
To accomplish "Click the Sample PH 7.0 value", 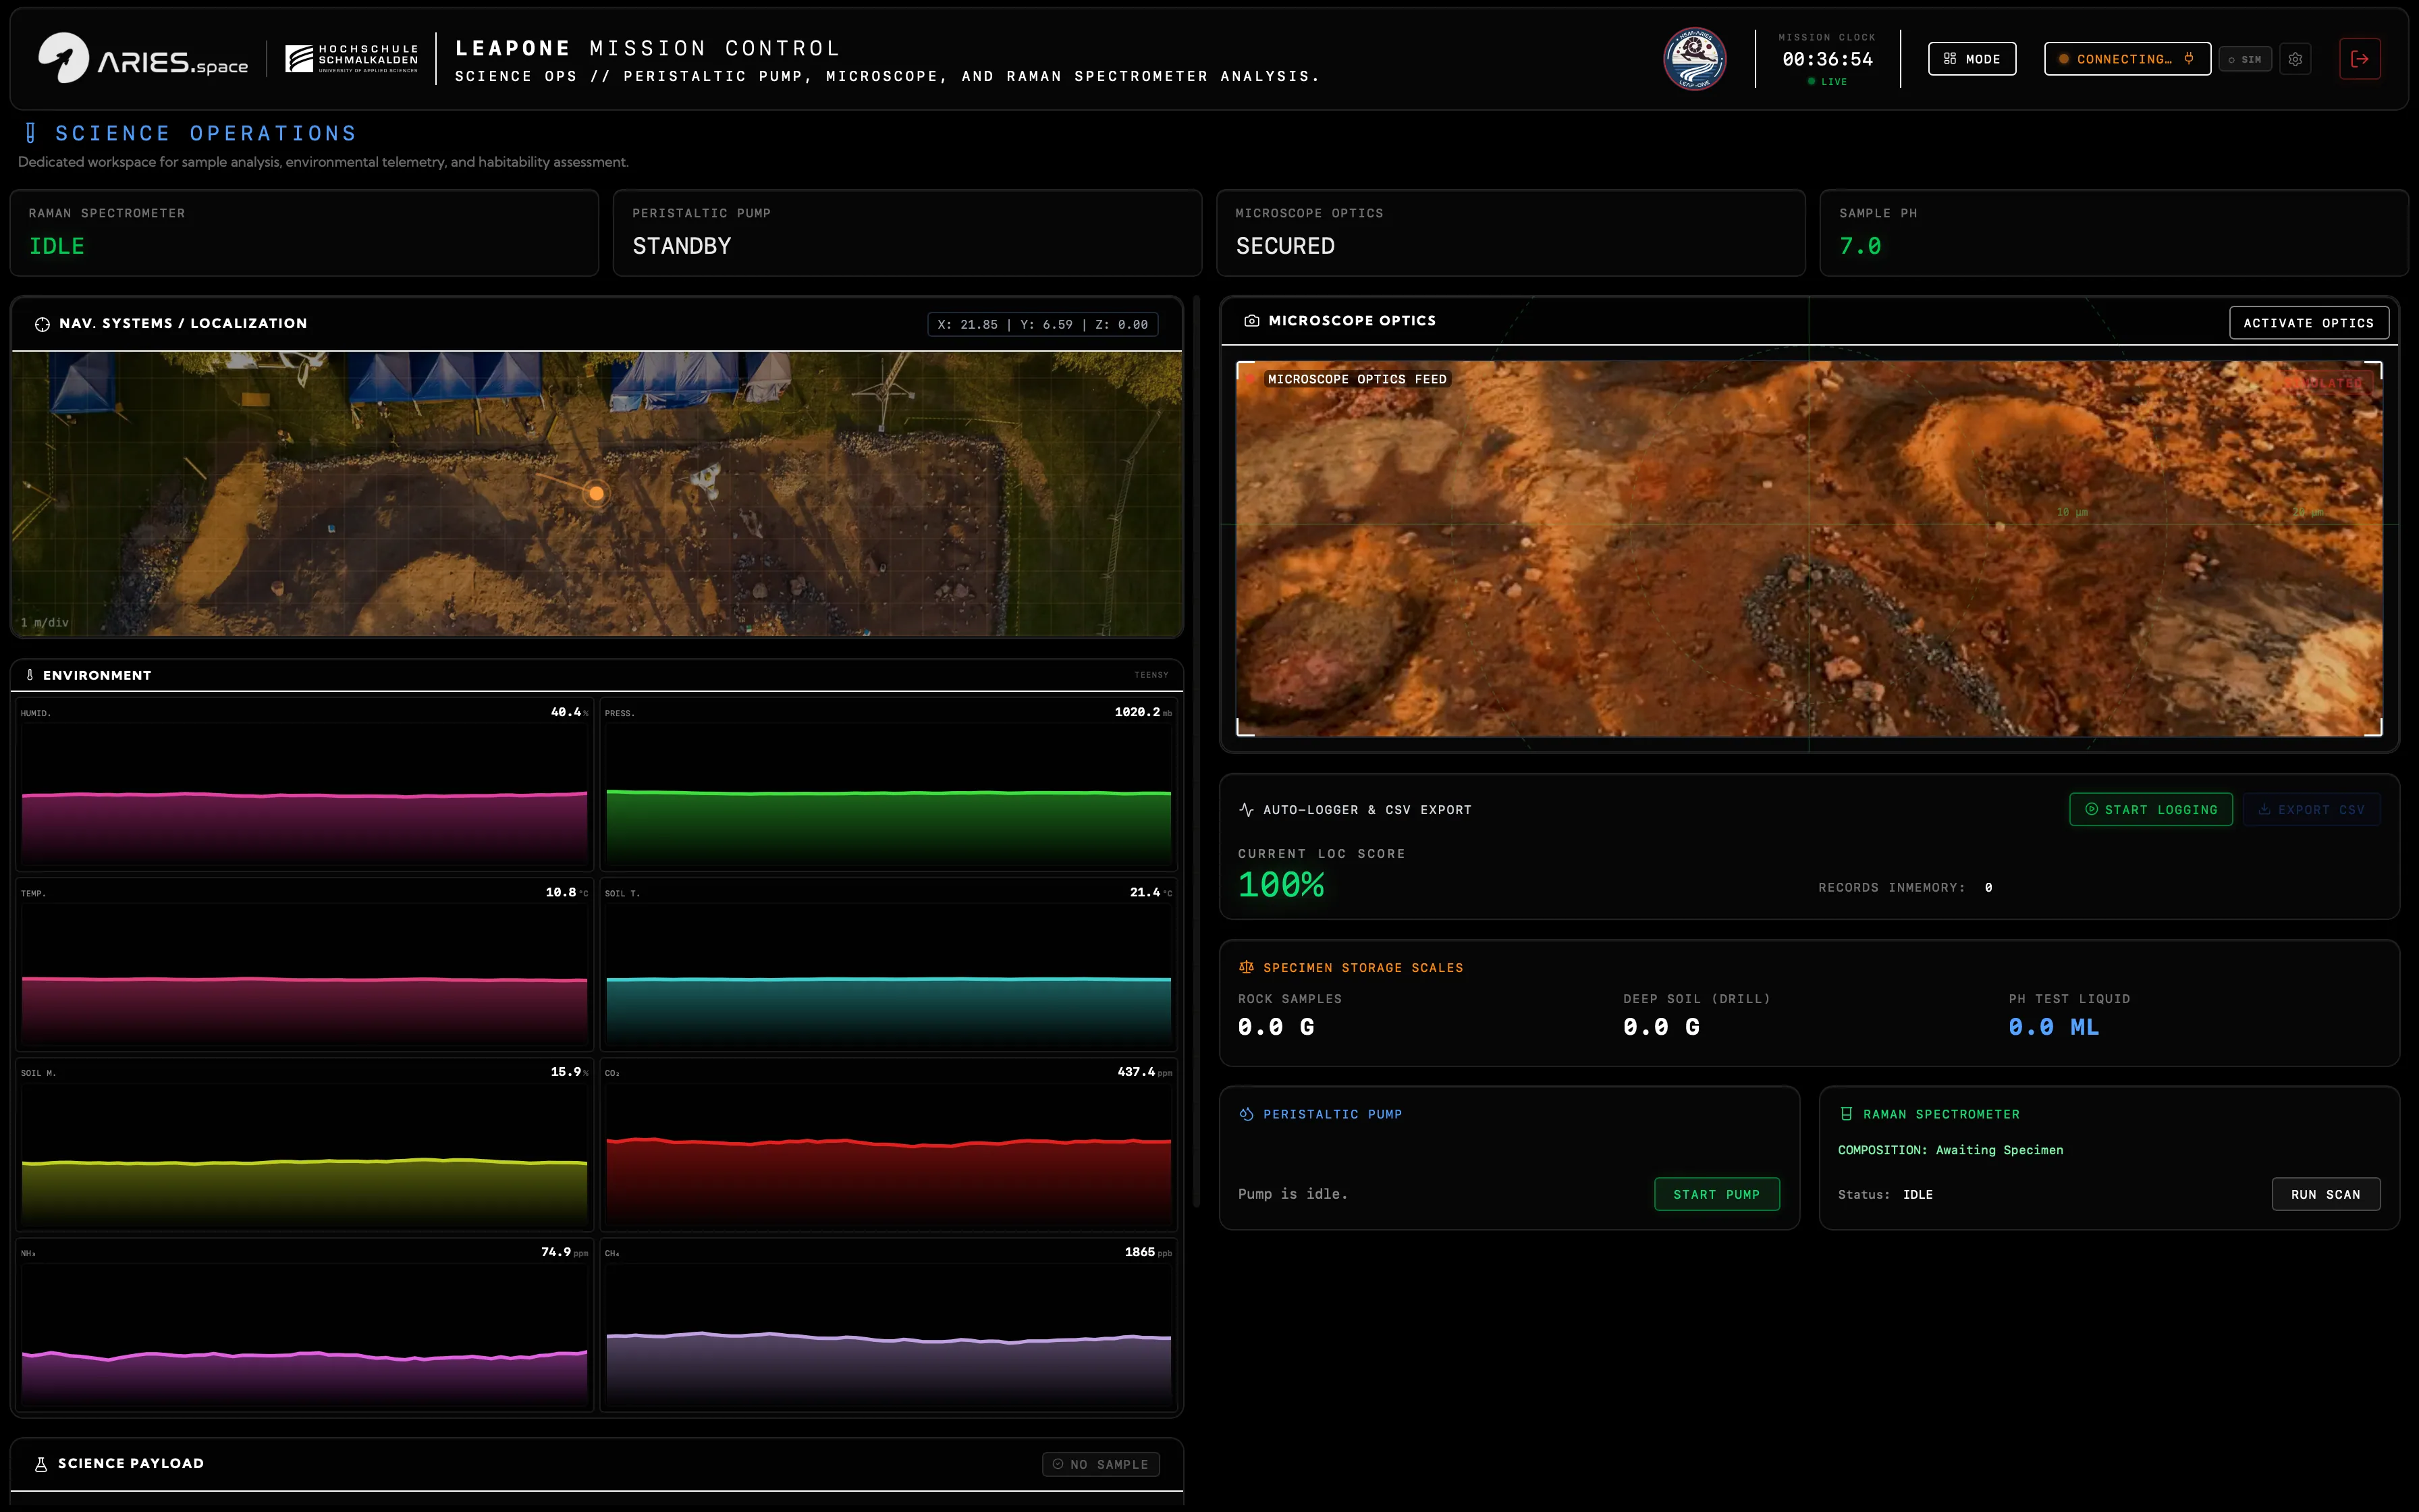I will pos(1860,246).
